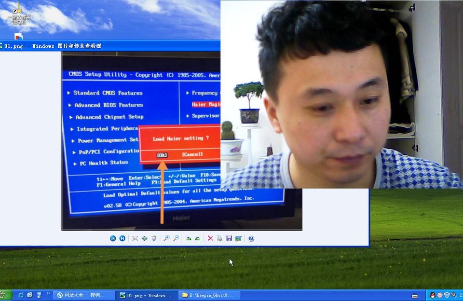Click the Best Fit toolbar icon
The height and width of the screenshot is (301, 463).
click(x=135, y=238)
